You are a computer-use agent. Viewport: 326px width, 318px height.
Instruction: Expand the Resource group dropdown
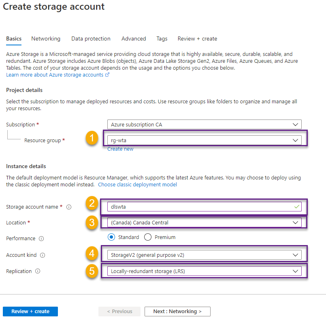click(204, 140)
